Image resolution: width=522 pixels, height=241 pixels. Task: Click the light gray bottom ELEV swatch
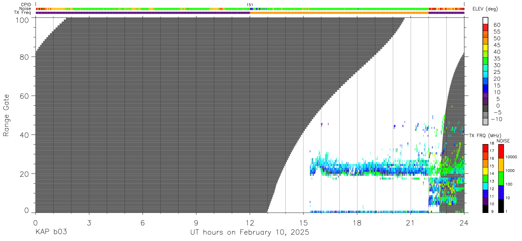pos(485,122)
